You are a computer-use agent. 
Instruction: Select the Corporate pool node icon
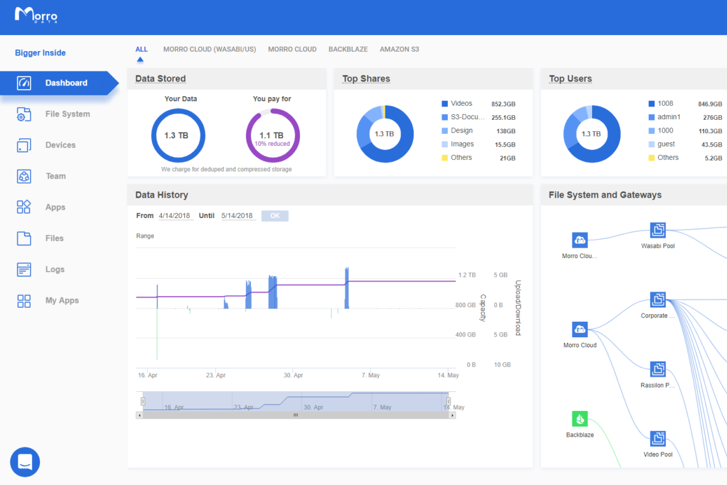pos(658,300)
